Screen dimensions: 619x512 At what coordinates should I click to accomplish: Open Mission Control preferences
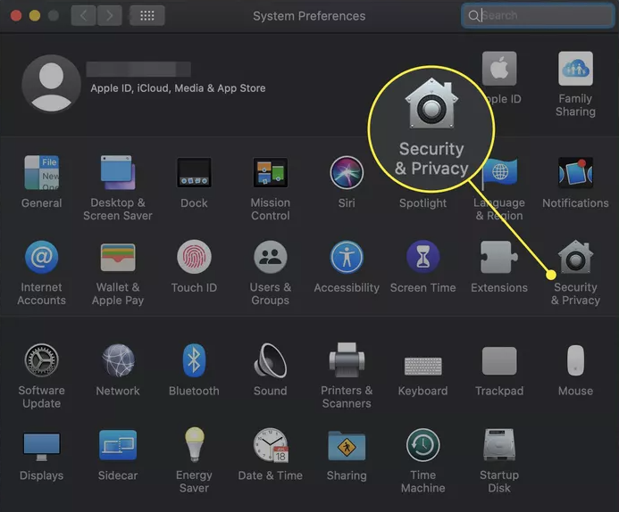coord(271,173)
